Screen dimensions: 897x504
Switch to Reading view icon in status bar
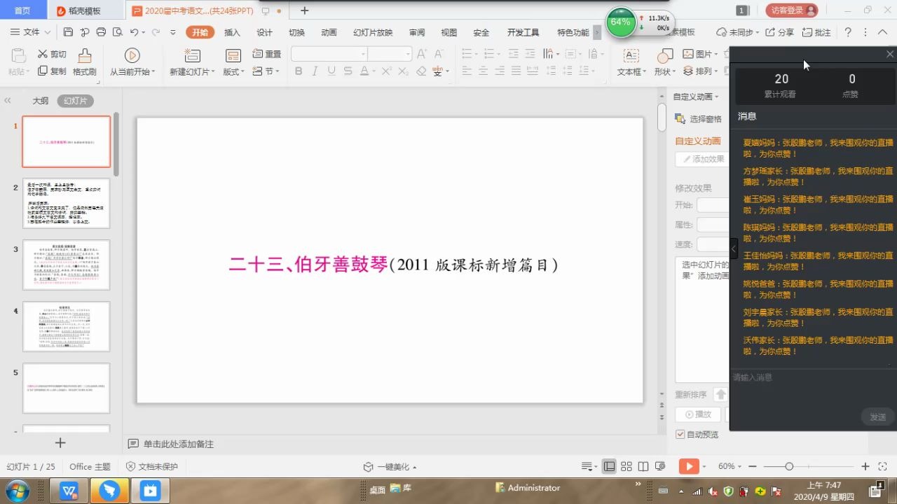pyautogui.click(x=643, y=466)
